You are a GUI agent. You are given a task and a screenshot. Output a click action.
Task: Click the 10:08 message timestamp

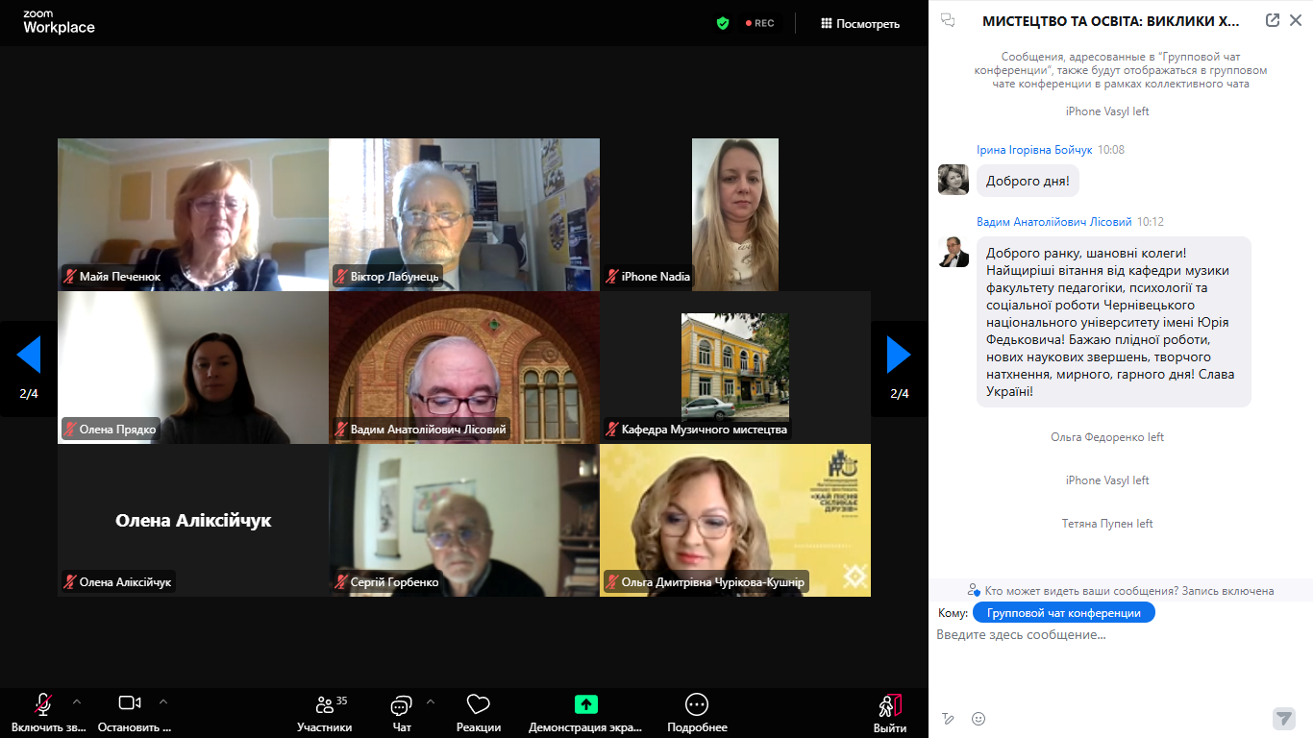[x=1111, y=150]
